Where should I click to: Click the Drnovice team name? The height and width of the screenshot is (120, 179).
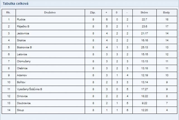[22, 96]
